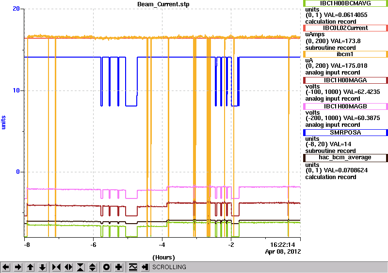This screenshot has width=388, height=273.
Task: Pan the plot right with the right arrow
Action: [18, 267]
